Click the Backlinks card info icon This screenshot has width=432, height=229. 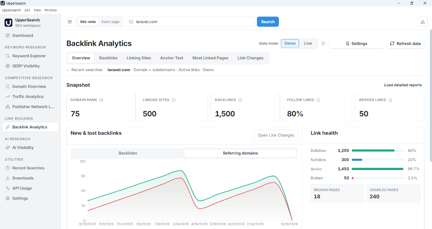coord(240,100)
